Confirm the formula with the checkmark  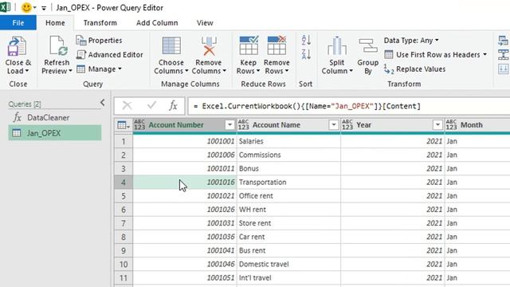(x=151, y=105)
